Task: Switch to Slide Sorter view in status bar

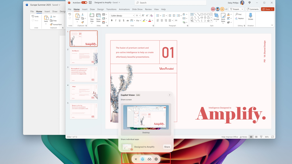Action: [256, 137]
